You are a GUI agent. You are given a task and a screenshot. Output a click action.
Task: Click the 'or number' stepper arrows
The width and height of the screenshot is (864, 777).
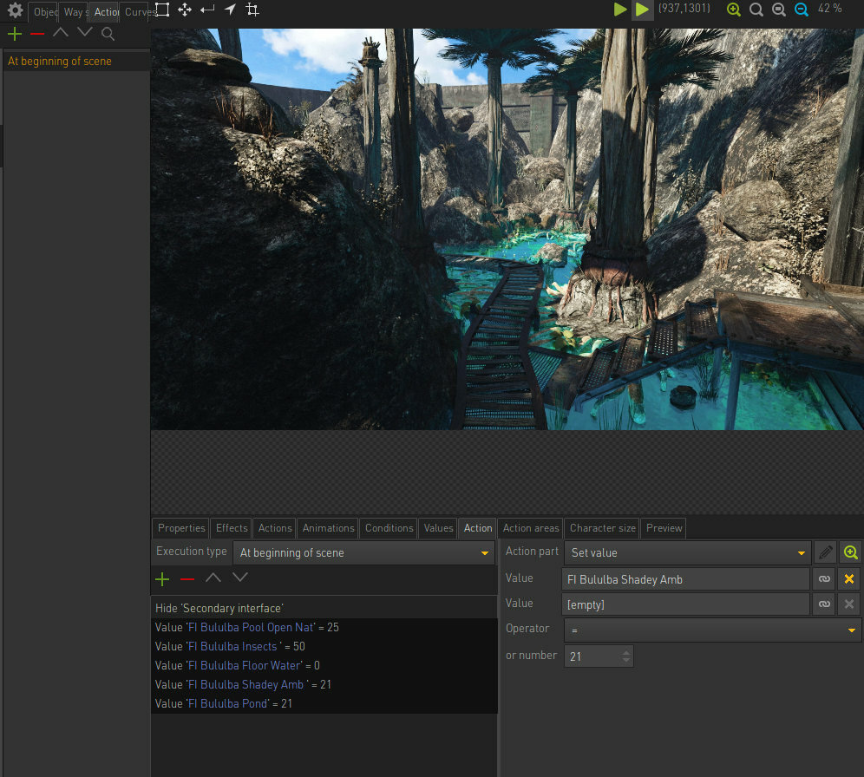626,656
